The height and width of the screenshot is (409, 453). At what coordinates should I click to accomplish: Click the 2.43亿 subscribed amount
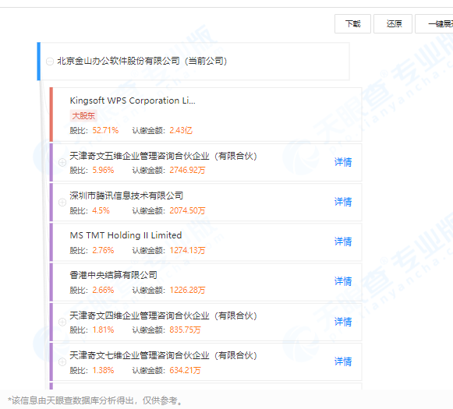(x=181, y=130)
